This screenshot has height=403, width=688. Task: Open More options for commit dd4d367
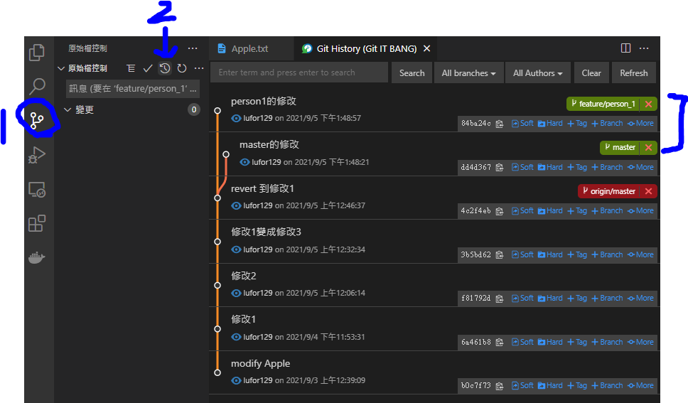[640, 167]
